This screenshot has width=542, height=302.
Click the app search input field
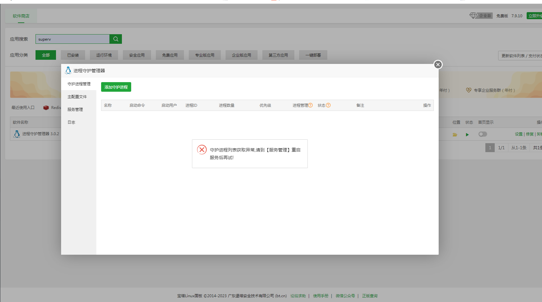point(72,39)
